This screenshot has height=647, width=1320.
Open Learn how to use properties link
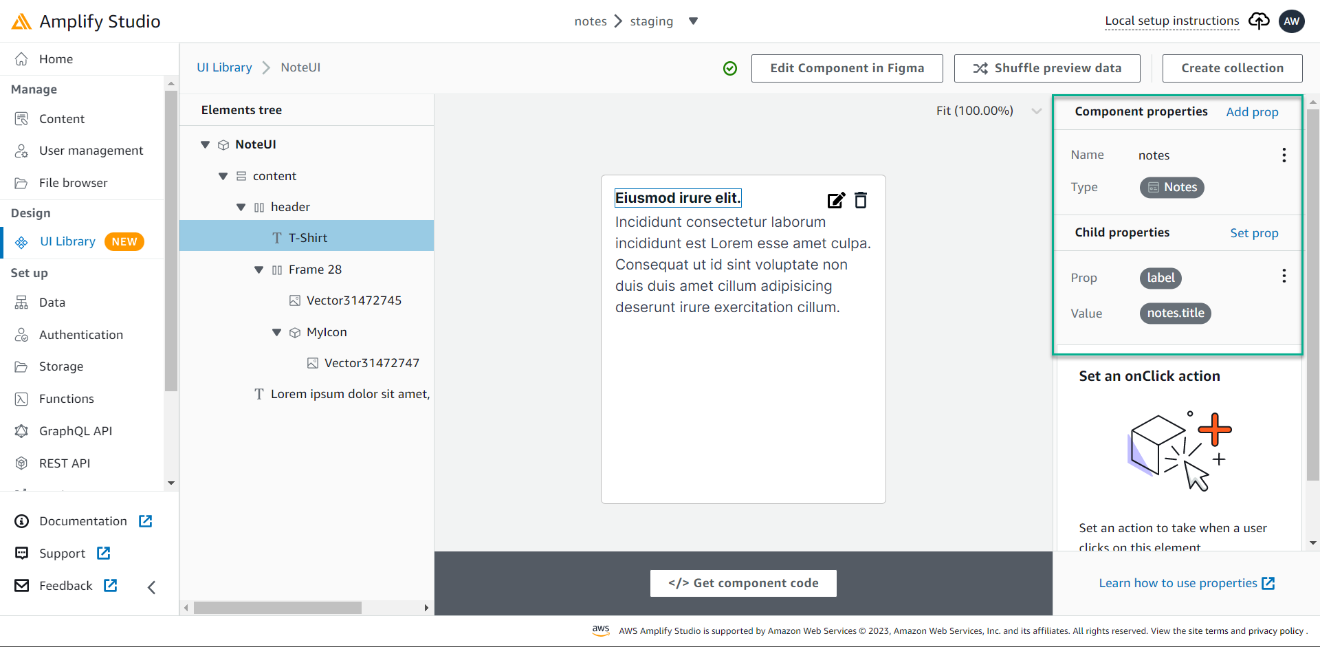pyautogui.click(x=1187, y=583)
